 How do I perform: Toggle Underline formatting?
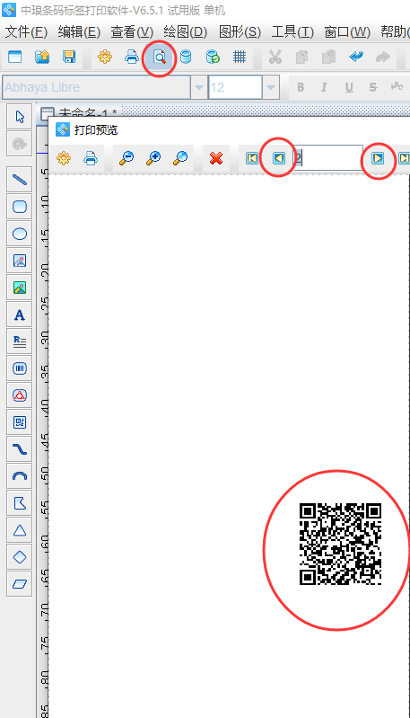point(349,87)
